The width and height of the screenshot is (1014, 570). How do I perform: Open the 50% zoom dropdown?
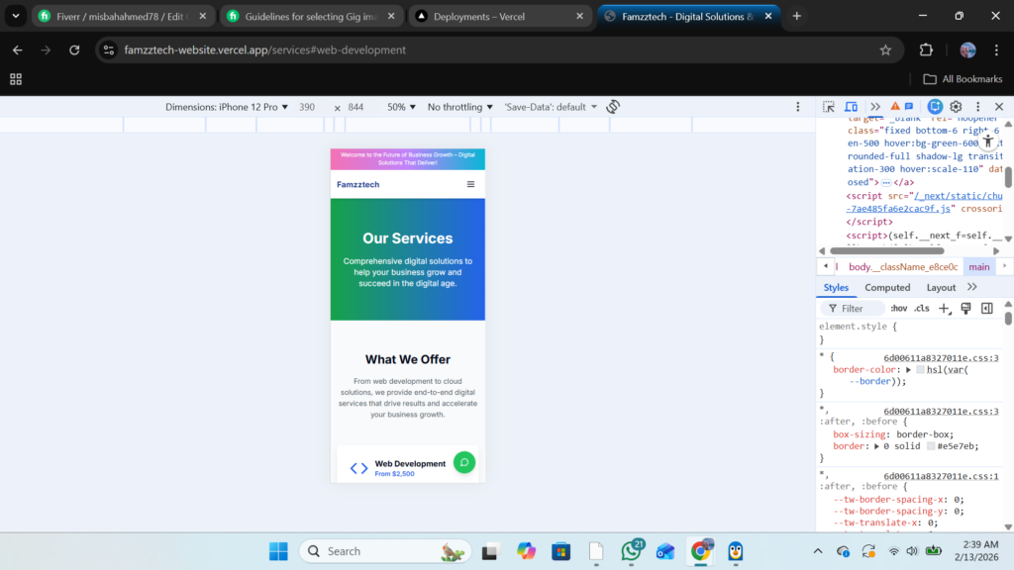(401, 107)
